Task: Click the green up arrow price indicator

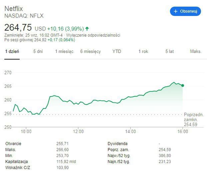Action: pyautogui.click(x=87, y=28)
